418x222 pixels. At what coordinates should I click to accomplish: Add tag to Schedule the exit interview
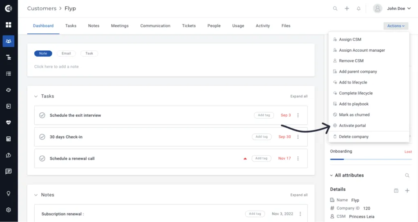tap(264, 115)
